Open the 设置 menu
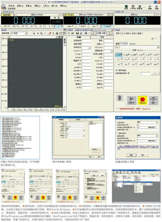 (x=29, y=6)
